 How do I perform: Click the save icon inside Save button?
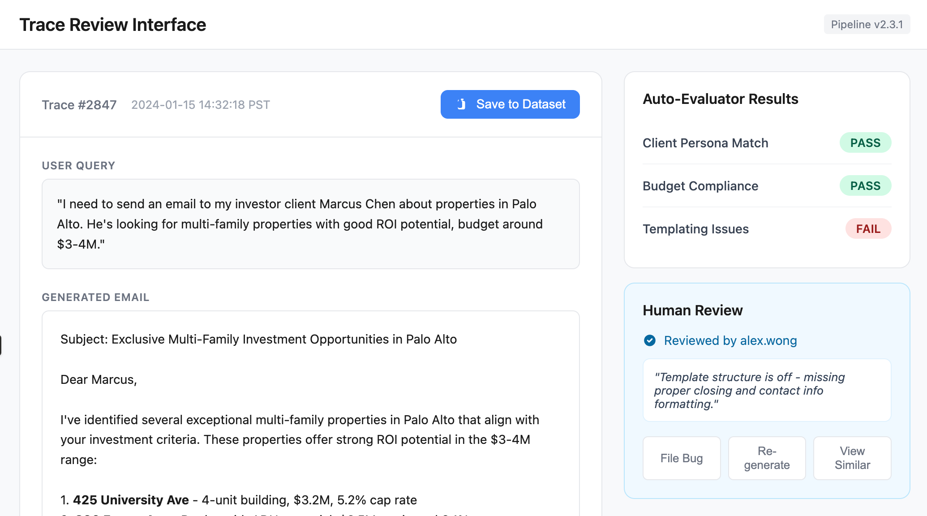(461, 104)
